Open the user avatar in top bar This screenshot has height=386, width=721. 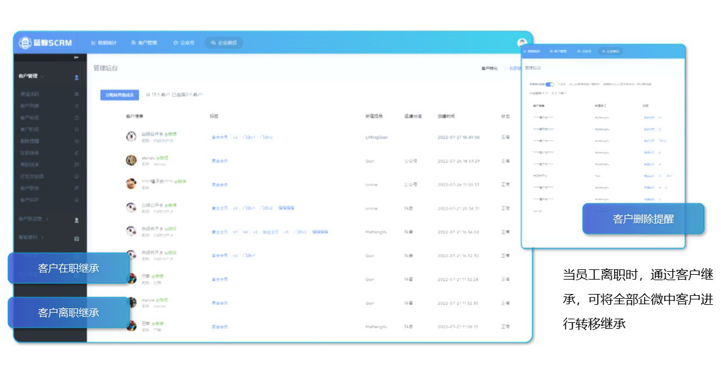pos(522,43)
